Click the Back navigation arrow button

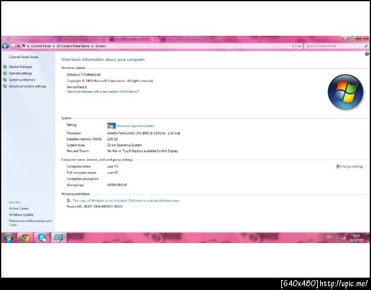tap(5, 46)
